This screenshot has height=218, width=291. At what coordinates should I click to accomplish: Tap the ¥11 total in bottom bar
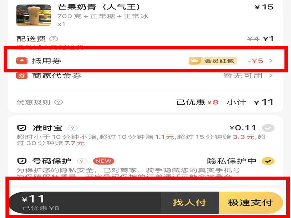[x=33, y=199]
